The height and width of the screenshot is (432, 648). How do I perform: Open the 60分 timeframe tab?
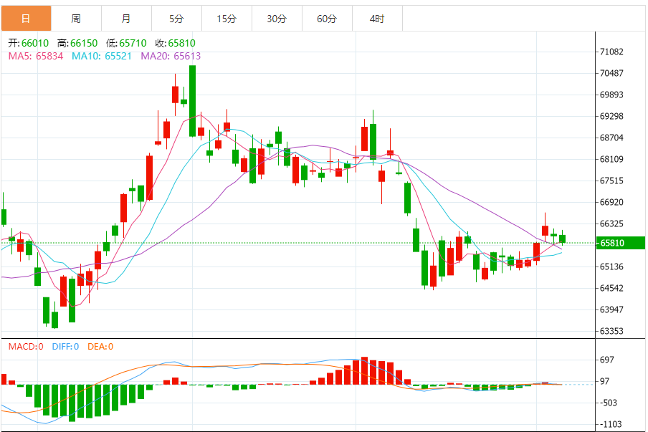click(328, 19)
